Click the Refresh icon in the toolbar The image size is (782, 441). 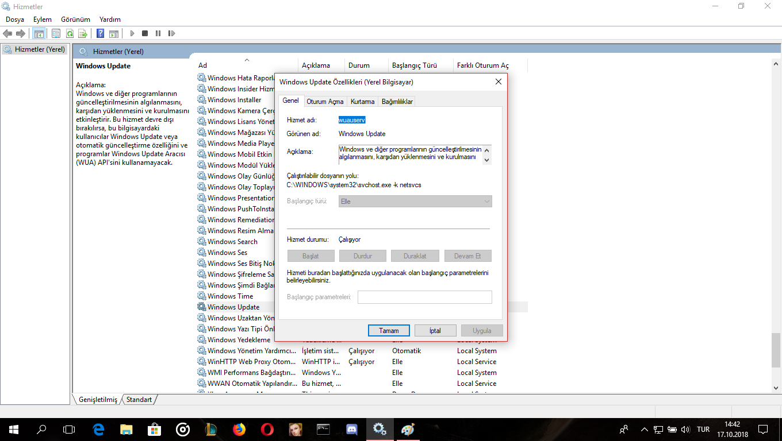tap(70, 33)
